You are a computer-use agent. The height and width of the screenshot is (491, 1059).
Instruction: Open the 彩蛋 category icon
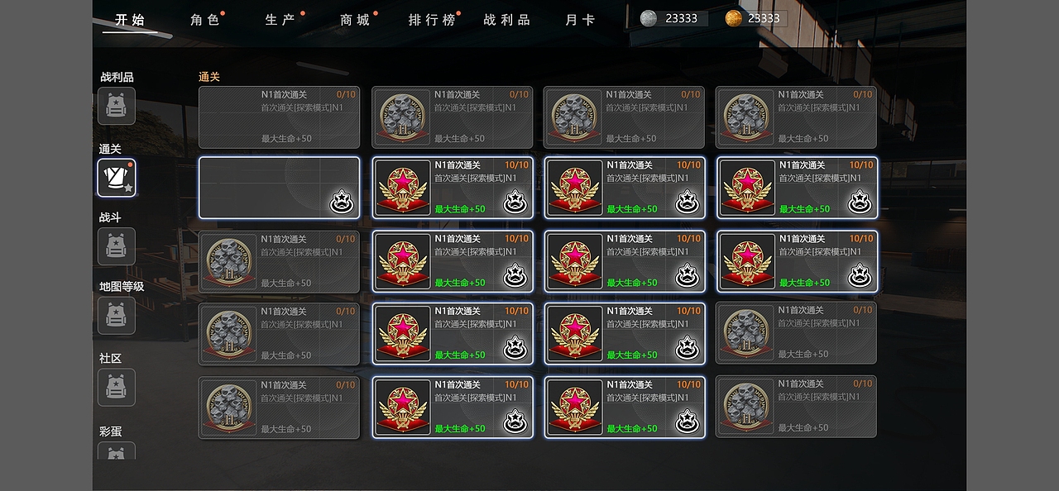[117, 451]
